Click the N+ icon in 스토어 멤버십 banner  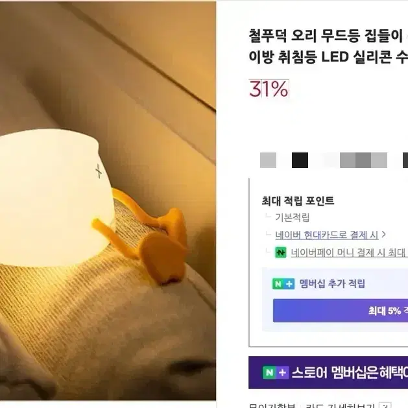[276, 373]
